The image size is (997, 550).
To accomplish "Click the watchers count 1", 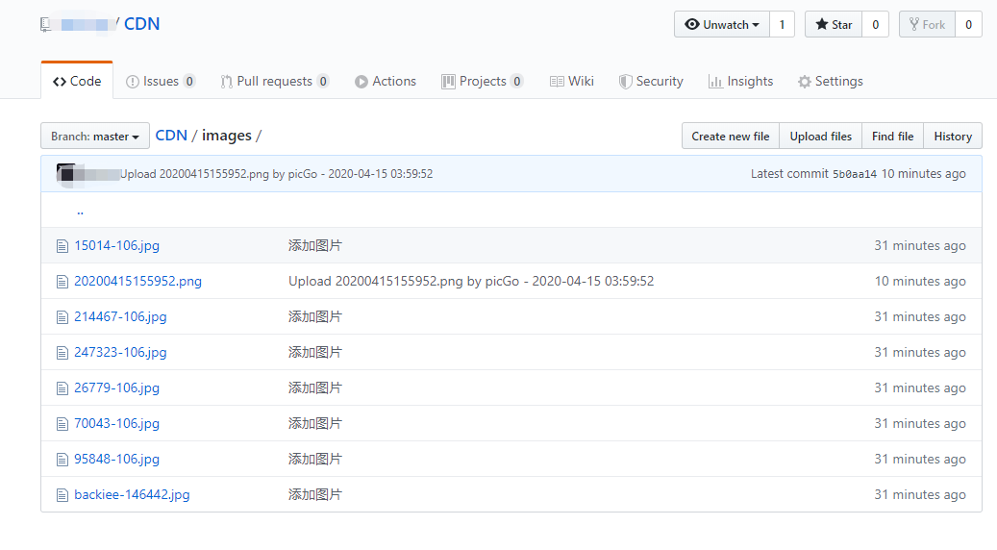I will click(782, 25).
